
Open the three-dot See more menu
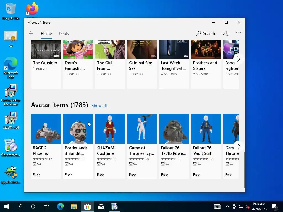pos(239,33)
